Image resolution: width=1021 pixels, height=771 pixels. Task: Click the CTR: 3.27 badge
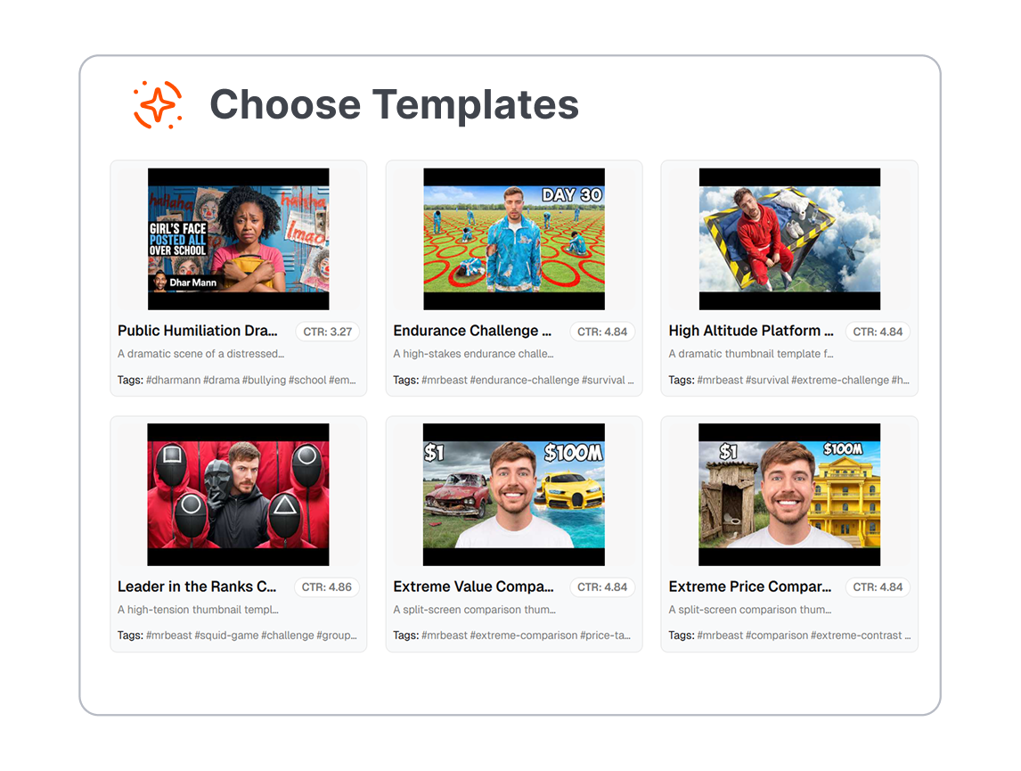coord(328,332)
